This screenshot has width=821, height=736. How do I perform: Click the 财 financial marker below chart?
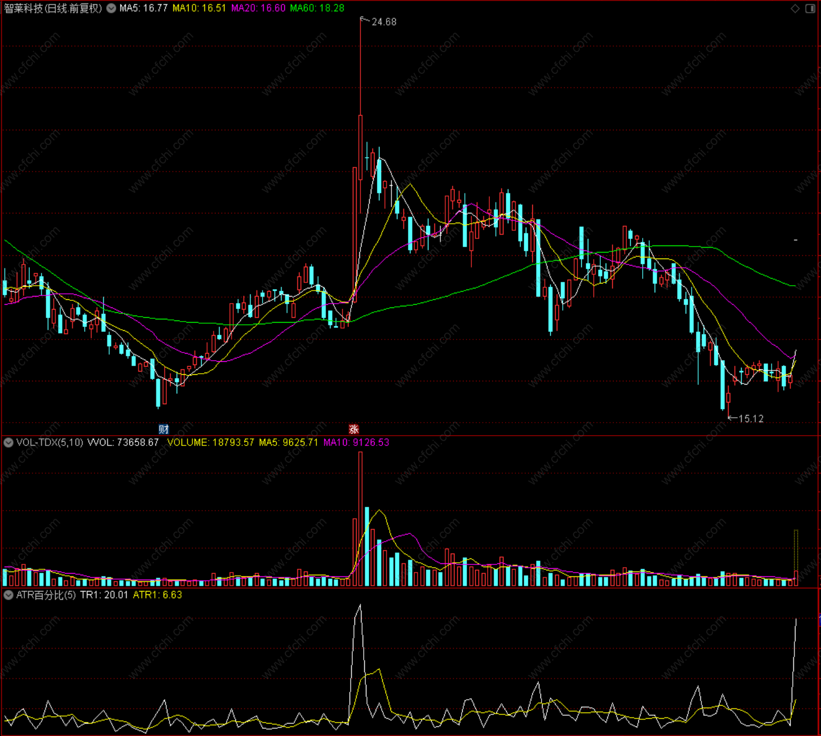[x=163, y=429]
